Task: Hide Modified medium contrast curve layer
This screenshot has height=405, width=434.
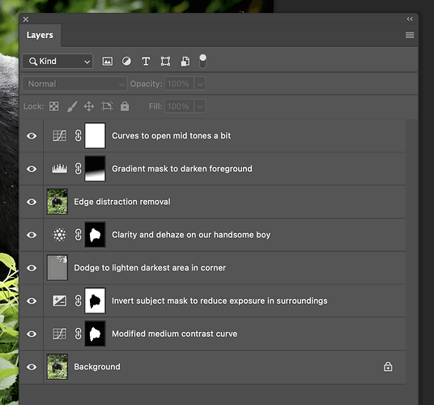Action: coord(32,334)
